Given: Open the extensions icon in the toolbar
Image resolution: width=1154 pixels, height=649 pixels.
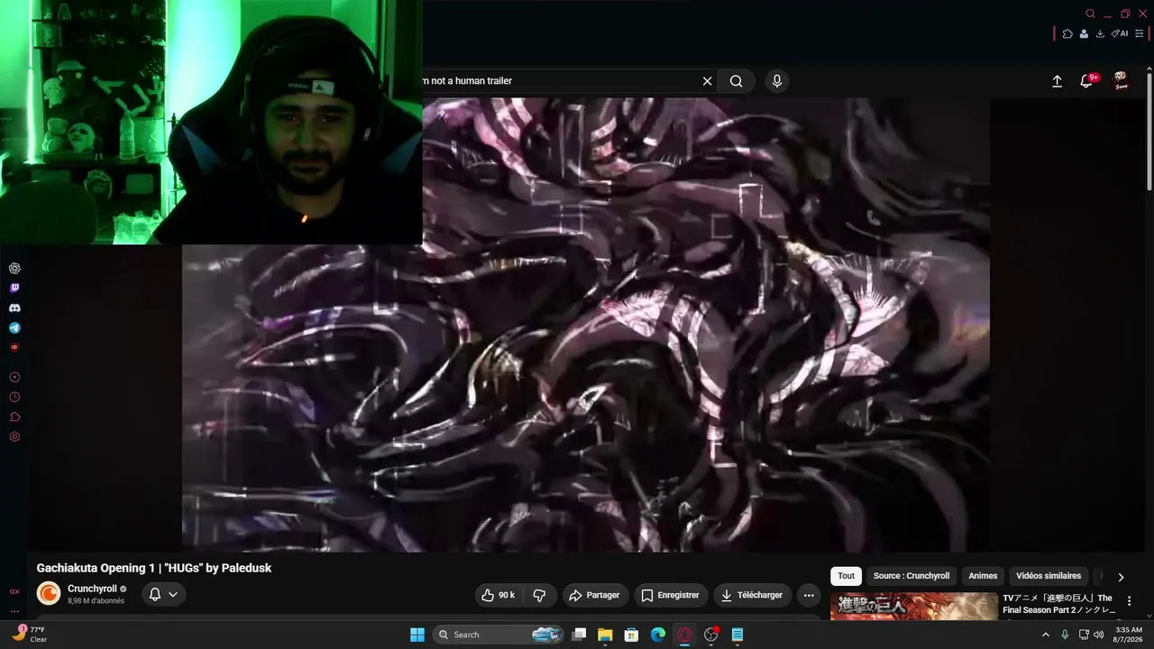Looking at the screenshot, I should click(1067, 33).
